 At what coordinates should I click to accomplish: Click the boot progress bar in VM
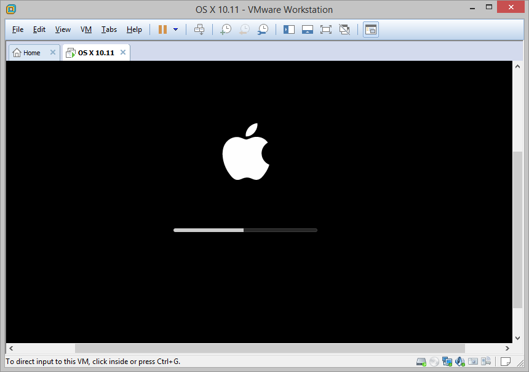(245, 230)
